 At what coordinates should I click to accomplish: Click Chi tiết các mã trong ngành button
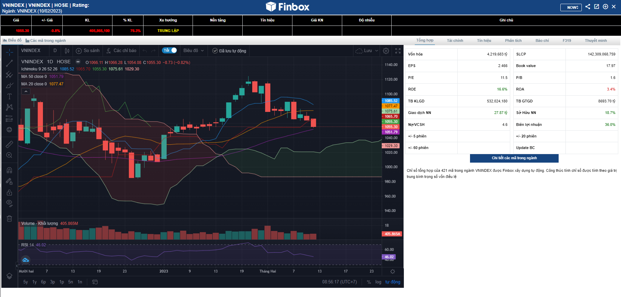click(x=514, y=158)
